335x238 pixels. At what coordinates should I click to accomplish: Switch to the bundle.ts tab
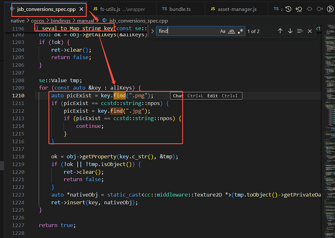coord(181,9)
